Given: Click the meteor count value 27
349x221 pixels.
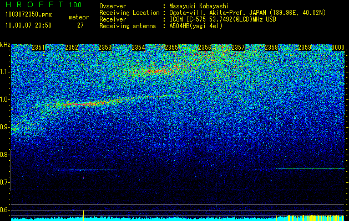Looking at the screenshot, I should (x=80, y=25).
